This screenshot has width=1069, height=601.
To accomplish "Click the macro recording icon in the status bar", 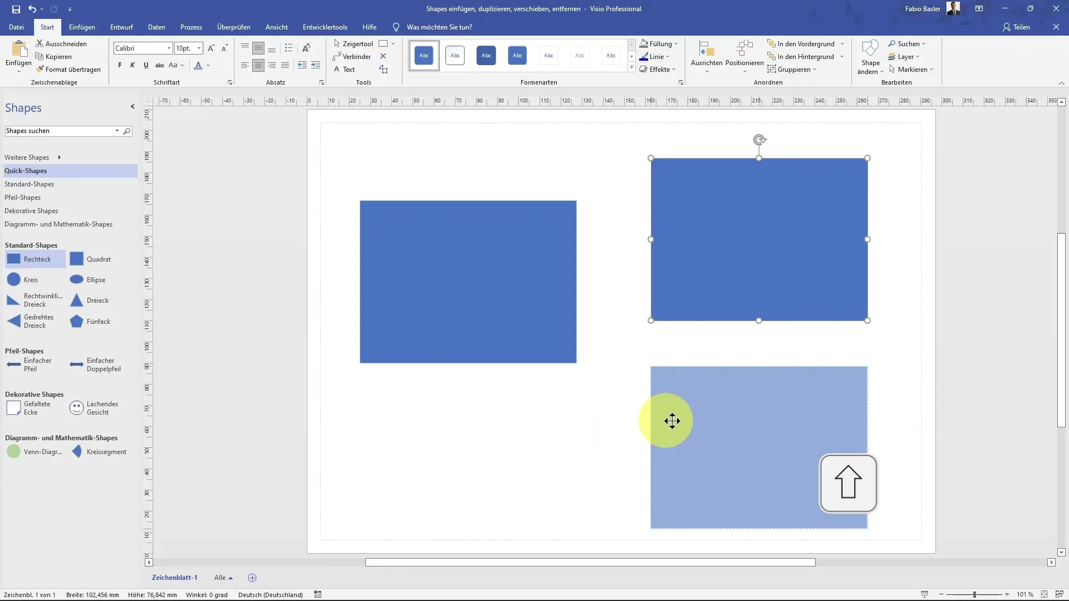I will 318,594.
